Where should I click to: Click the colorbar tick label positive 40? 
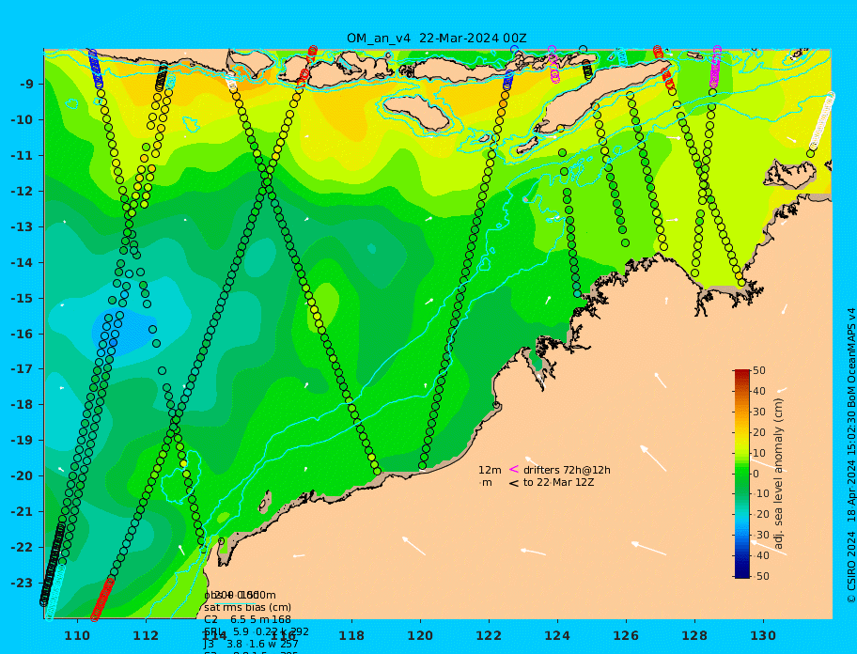[x=759, y=391]
